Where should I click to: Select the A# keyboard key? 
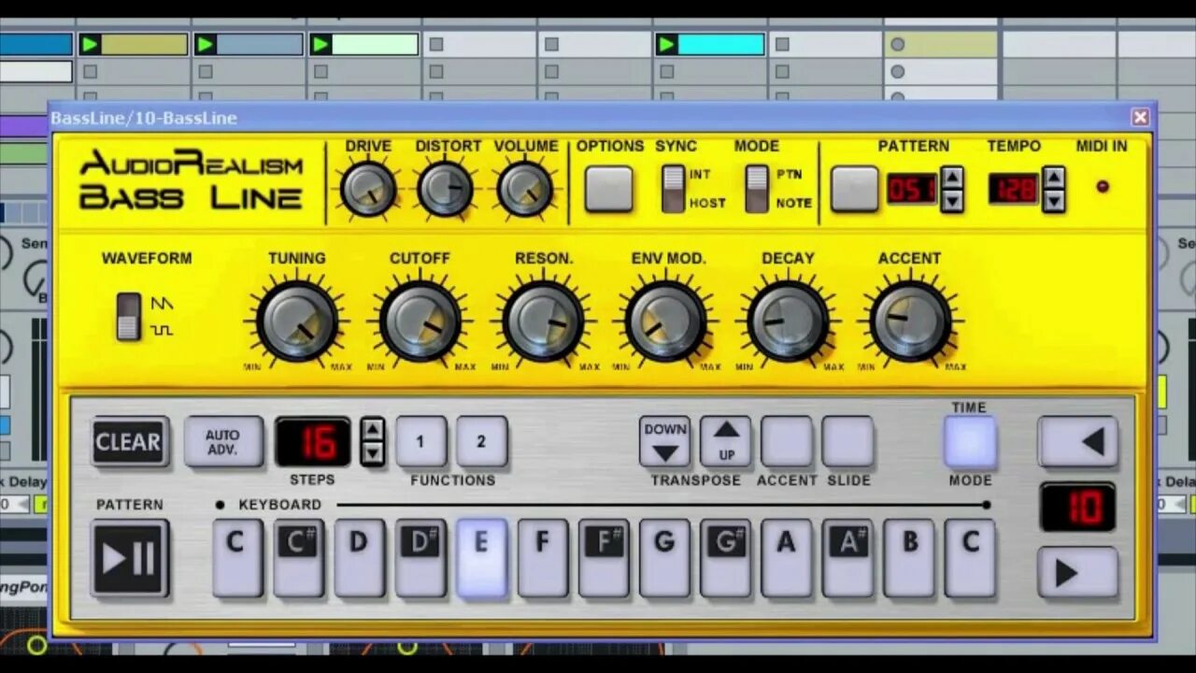[847, 558]
